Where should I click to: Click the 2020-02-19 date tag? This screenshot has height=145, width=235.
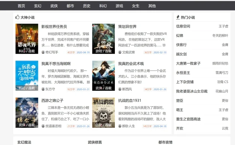pyautogui.click(x=160, y=52)
